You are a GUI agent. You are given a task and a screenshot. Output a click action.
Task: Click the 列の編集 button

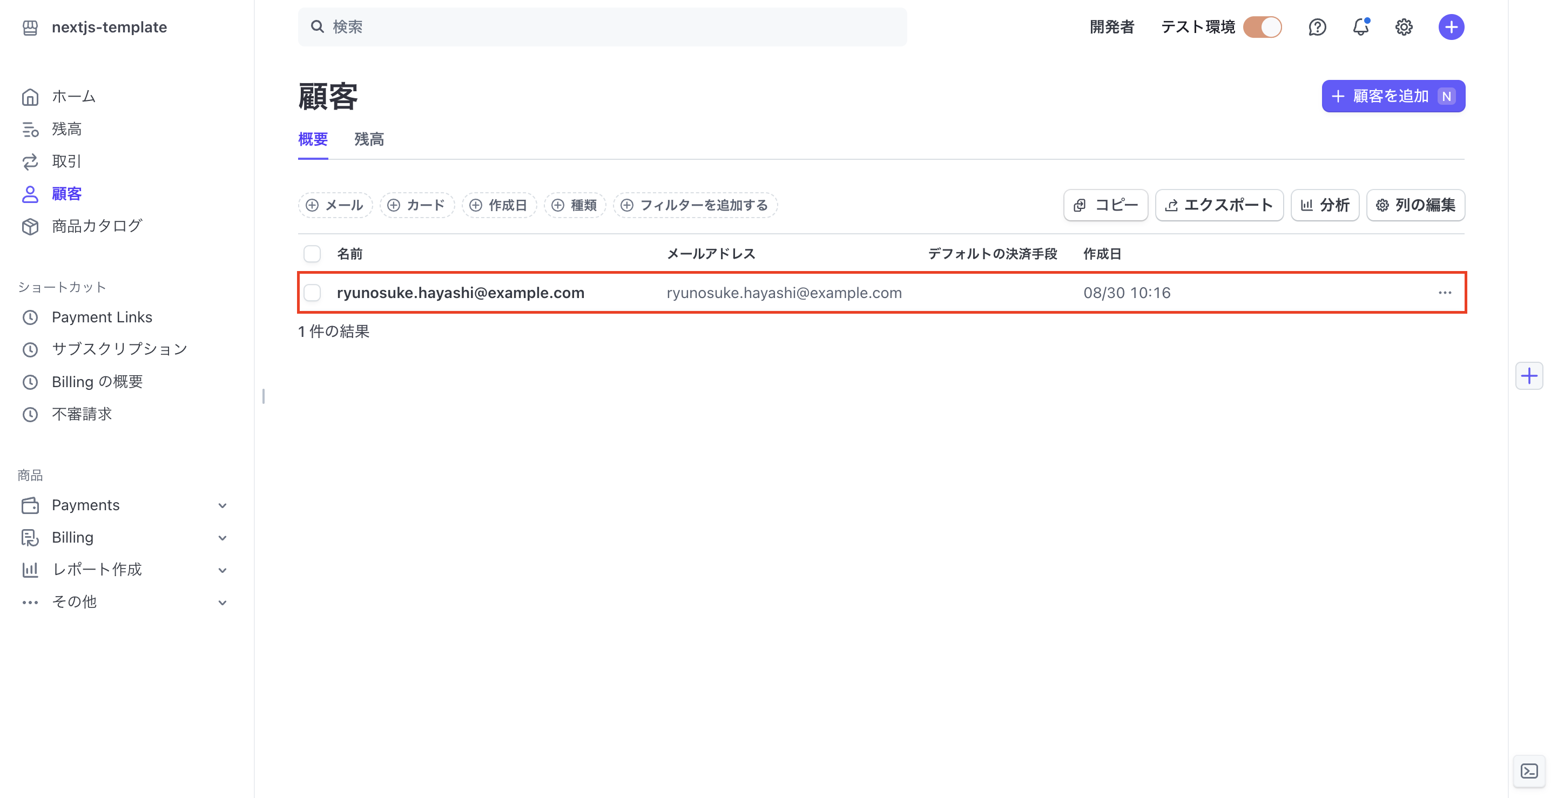tap(1415, 205)
